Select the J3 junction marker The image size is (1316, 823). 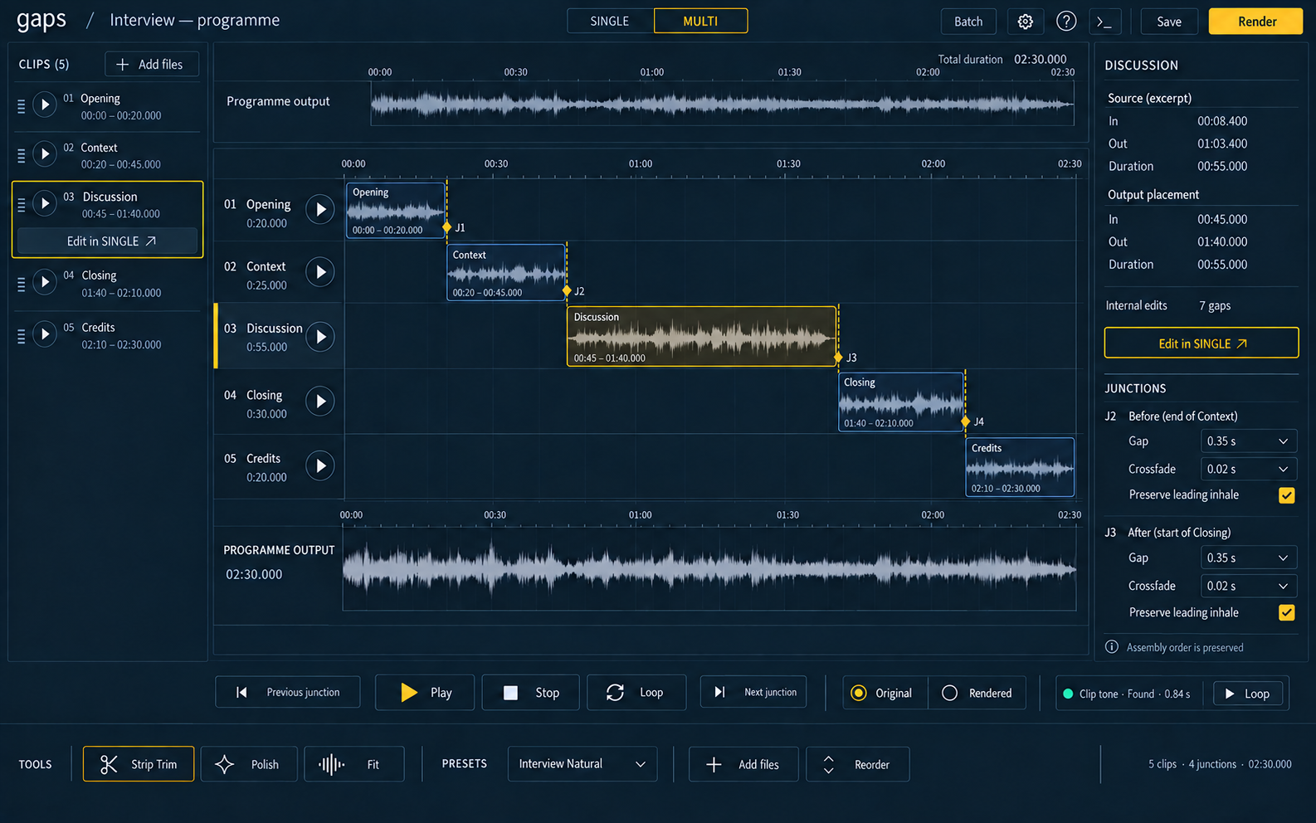pyautogui.click(x=838, y=358)
